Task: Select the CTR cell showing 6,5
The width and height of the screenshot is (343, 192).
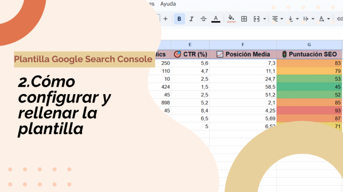Action: tap(190, 118)
